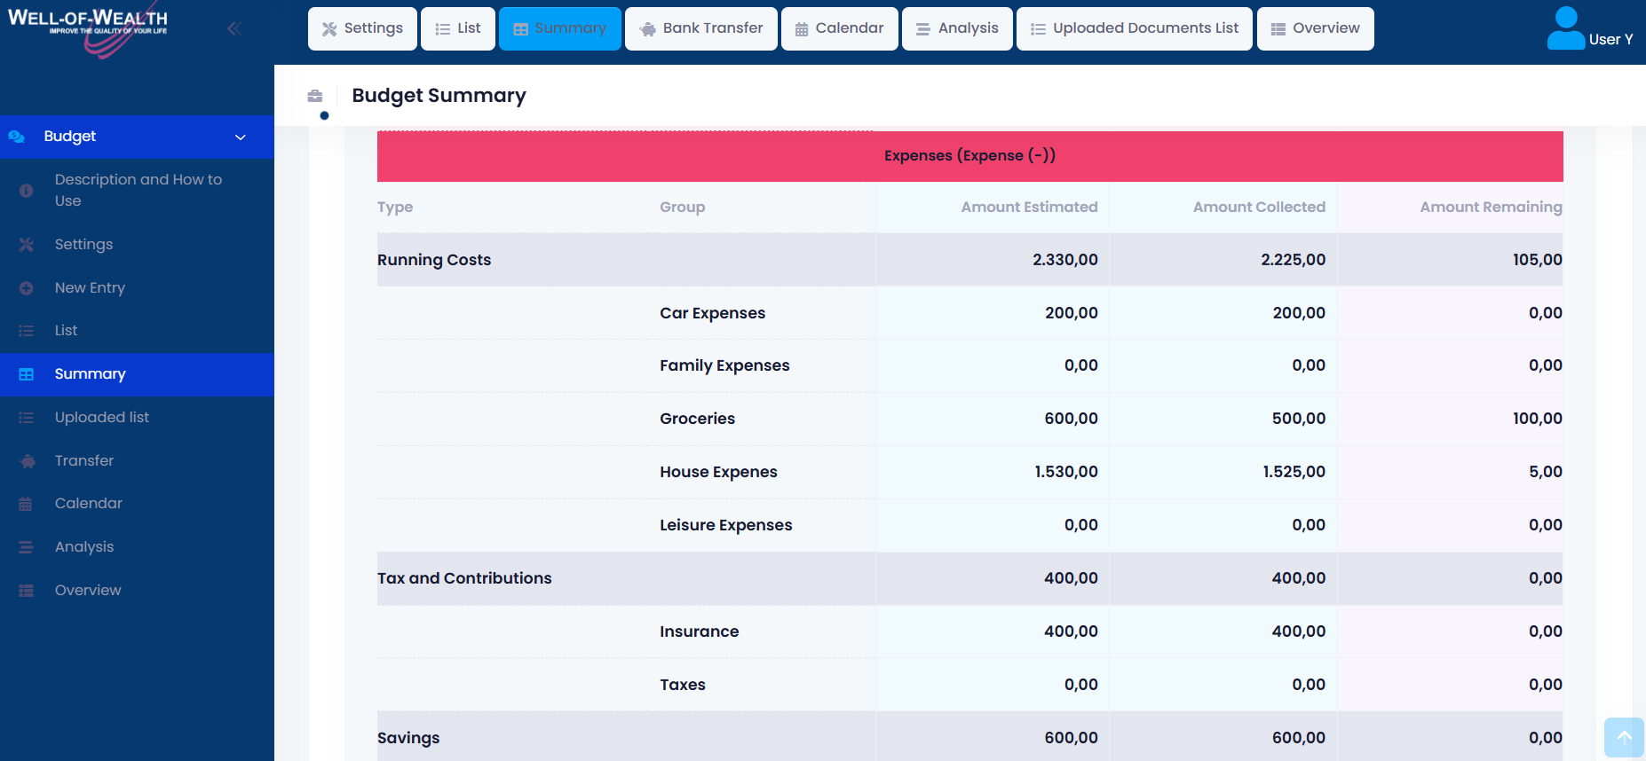
Task: Click the sidebar Analysis bars icon
Action: coord(27,547)
